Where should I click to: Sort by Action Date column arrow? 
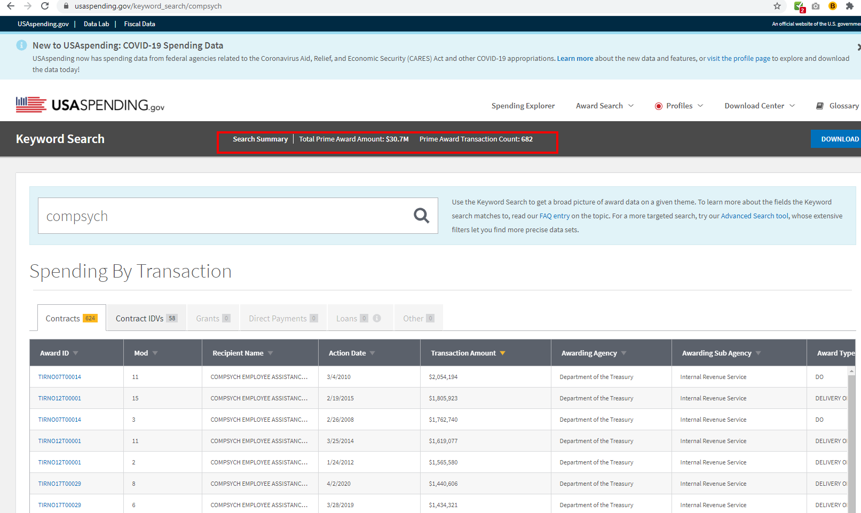pos(373,353)
